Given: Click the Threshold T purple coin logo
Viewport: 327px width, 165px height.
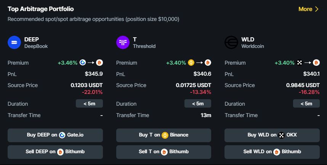Looking at the screenshot, I should point(123,43).
